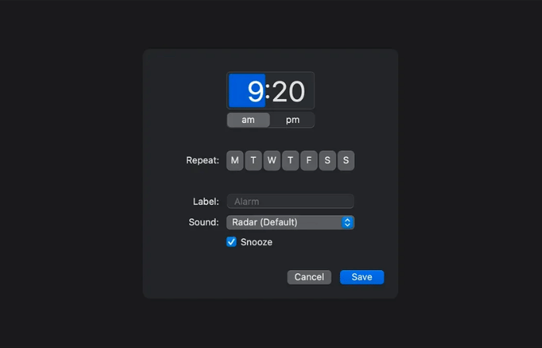Enable repeat on Saturday, the first S
Image resolution: width=542 pixels, height=348 pixels.
(x=328, y=161)
